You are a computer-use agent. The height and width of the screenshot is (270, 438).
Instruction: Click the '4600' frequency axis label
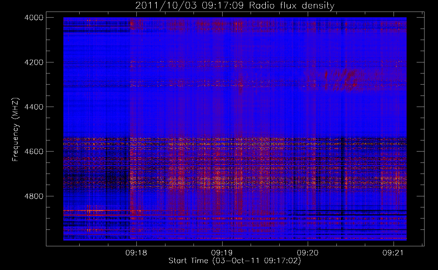tap(34, 151)
